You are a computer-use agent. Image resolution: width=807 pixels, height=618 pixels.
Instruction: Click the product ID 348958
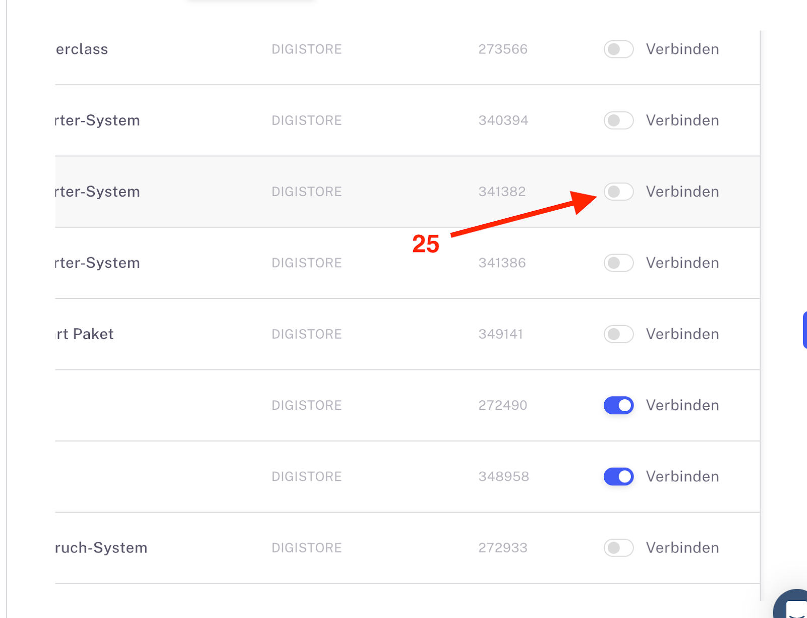click(503, 476)
